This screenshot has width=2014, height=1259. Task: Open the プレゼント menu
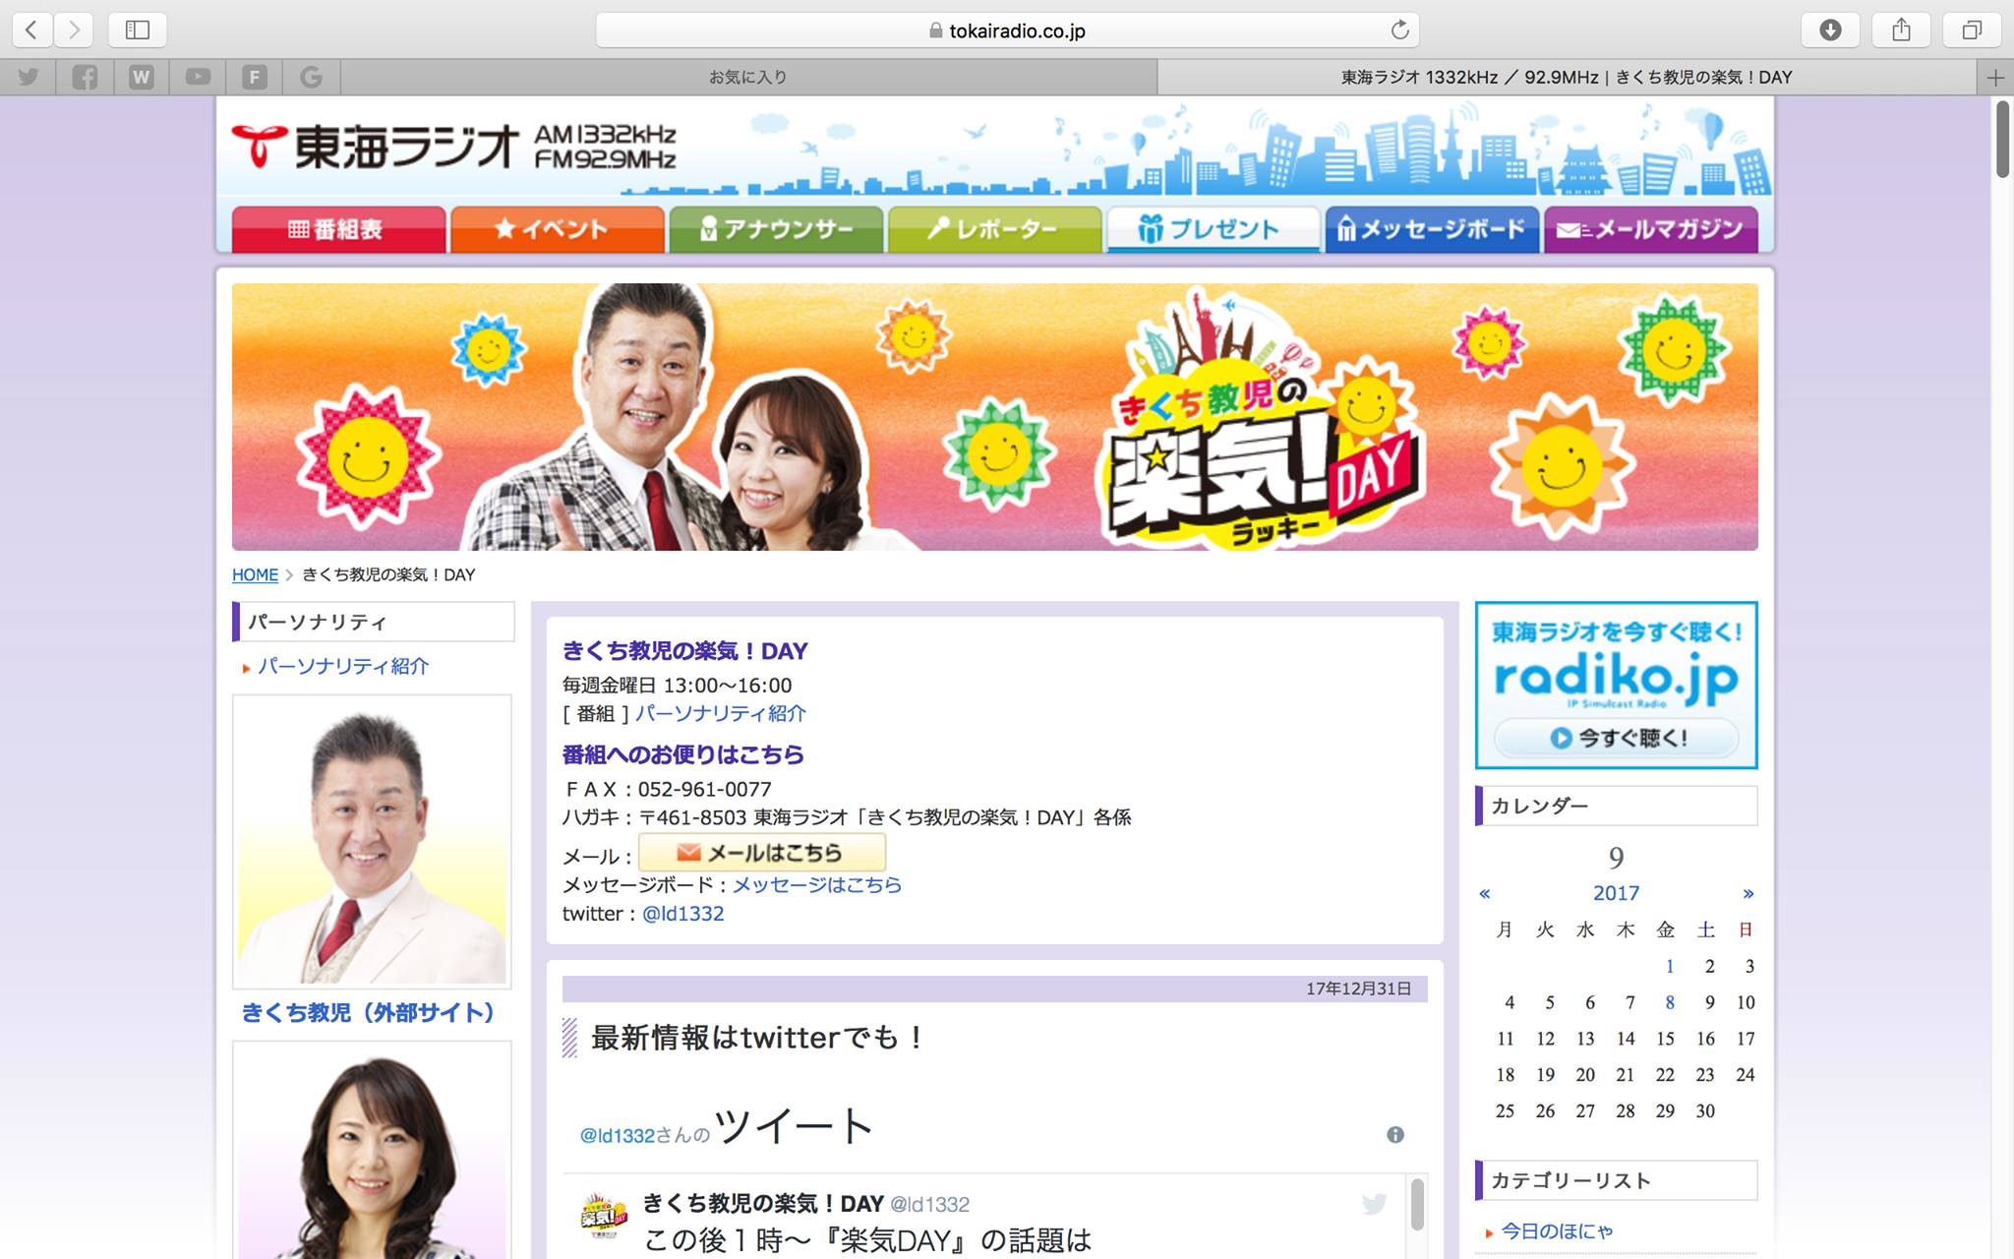[x=1214, y=229]
